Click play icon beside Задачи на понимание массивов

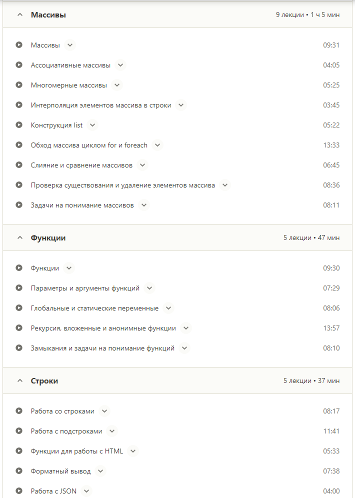19,205
